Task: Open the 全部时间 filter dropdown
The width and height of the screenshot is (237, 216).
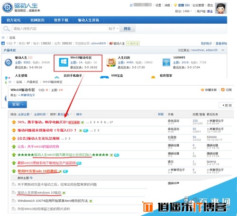Action: (x=41, y=114)
